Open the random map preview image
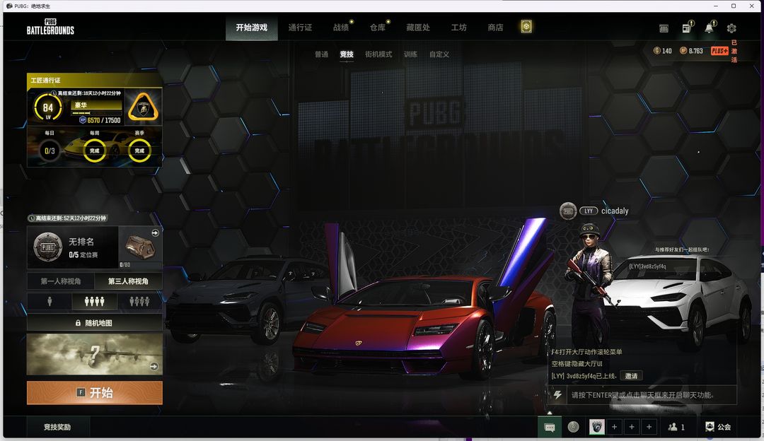Viewport: 764px width, 441px height. pyautogui.click(x=95, y=354)
